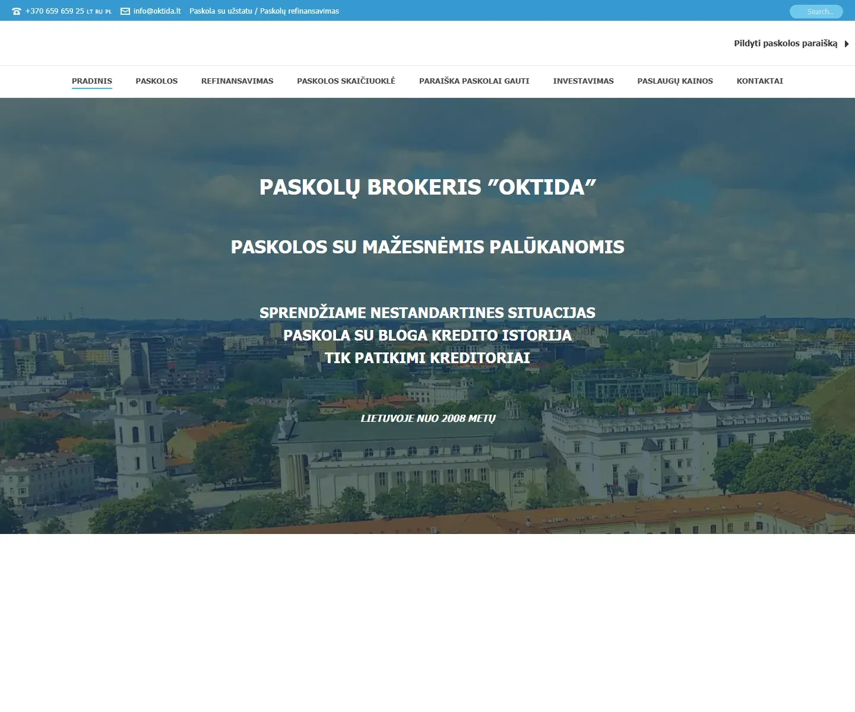Open Paskolų refinansavimas top bar link

(299, 11)
